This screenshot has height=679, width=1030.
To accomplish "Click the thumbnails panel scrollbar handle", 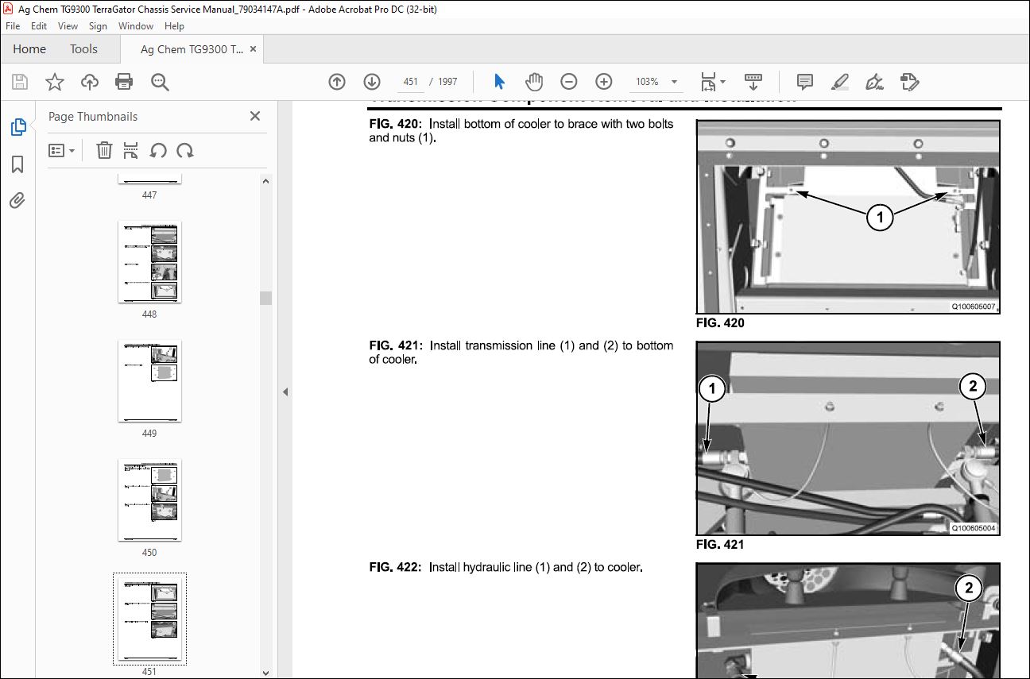I will [266, 298].
